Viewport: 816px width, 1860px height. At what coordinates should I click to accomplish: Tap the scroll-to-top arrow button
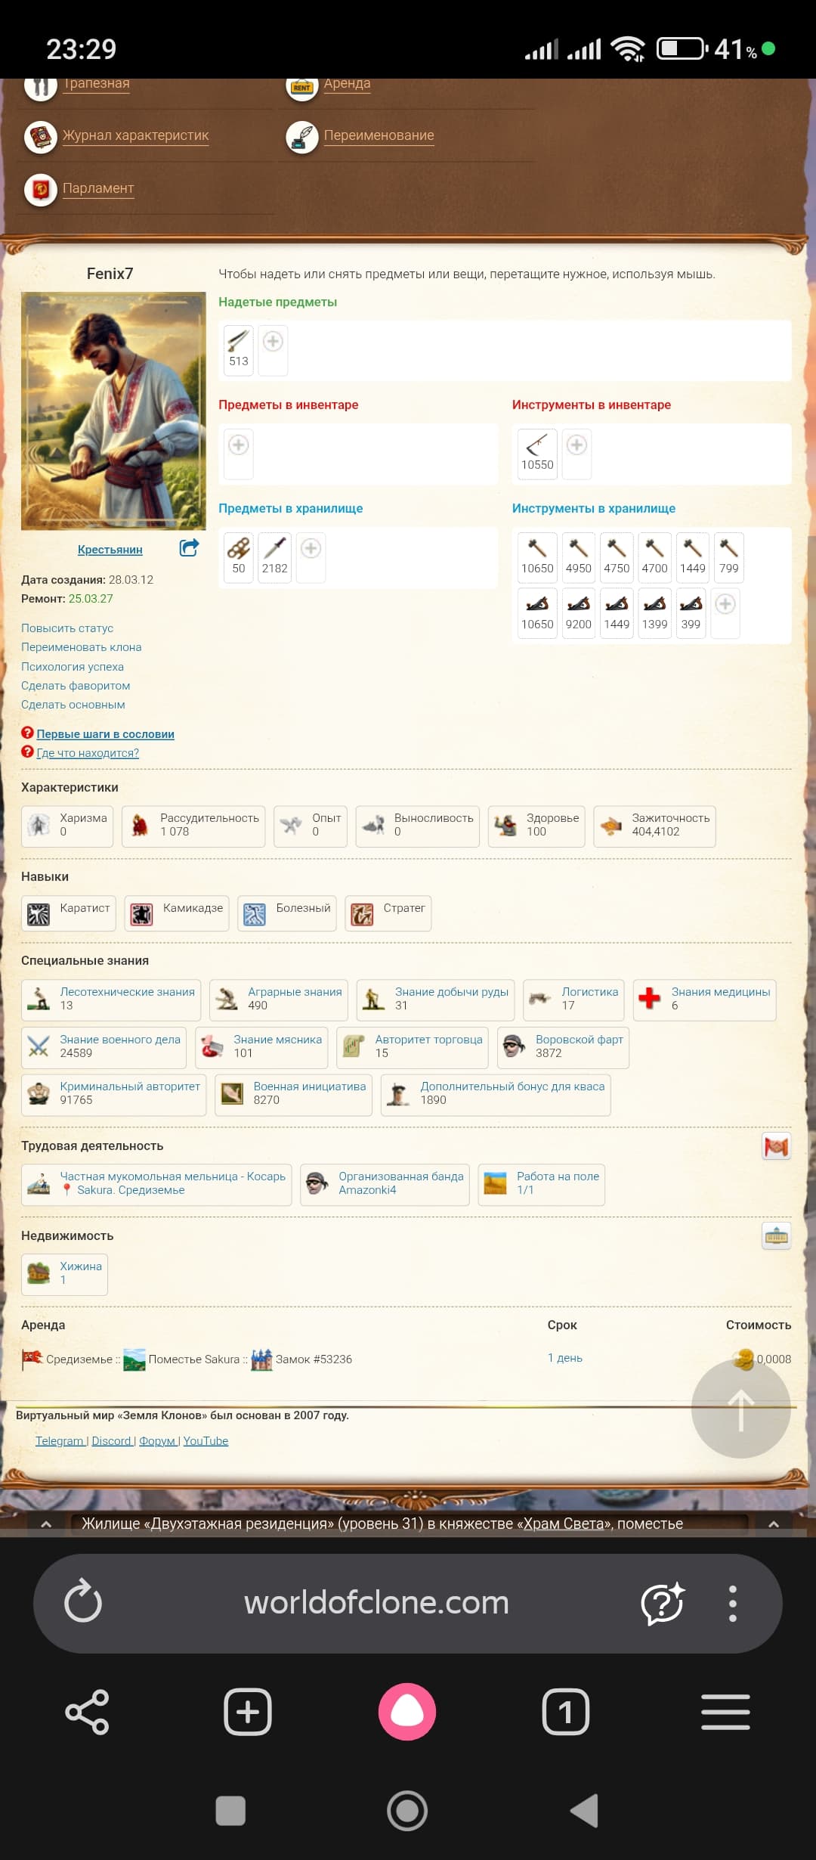pos(740,1409)
